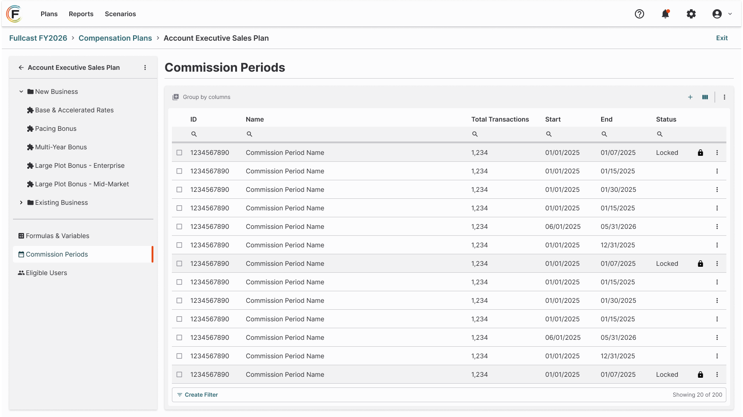Open the user account dropdown

[x=722, y=14]
